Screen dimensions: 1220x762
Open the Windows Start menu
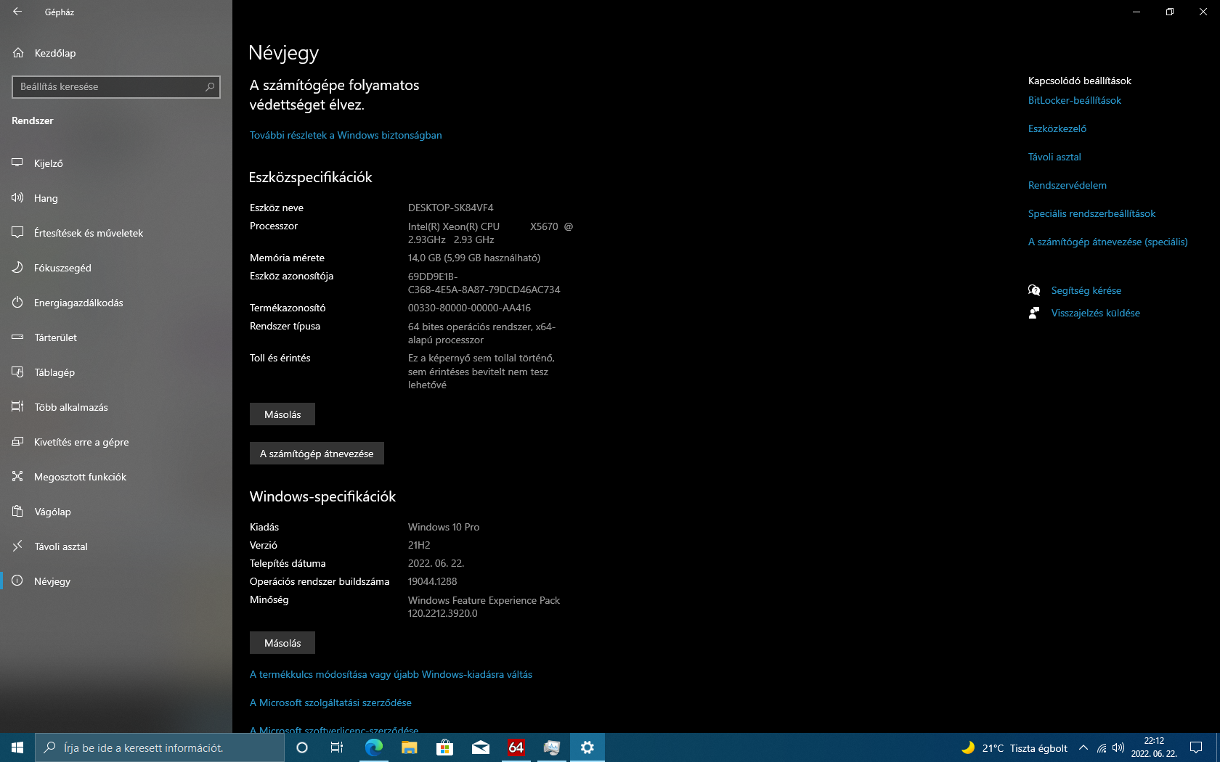17,747
